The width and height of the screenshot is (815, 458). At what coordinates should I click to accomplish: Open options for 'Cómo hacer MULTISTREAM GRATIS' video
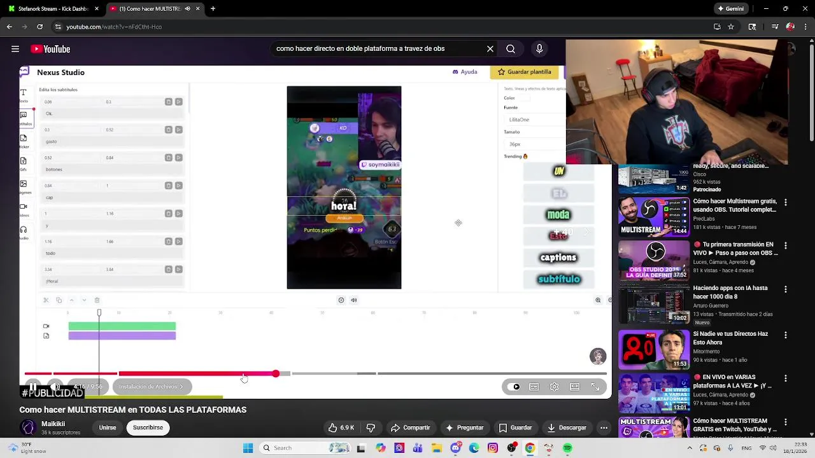(x=785, y=422)
